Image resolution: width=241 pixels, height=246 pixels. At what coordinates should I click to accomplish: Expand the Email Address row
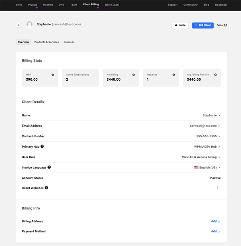219,126
